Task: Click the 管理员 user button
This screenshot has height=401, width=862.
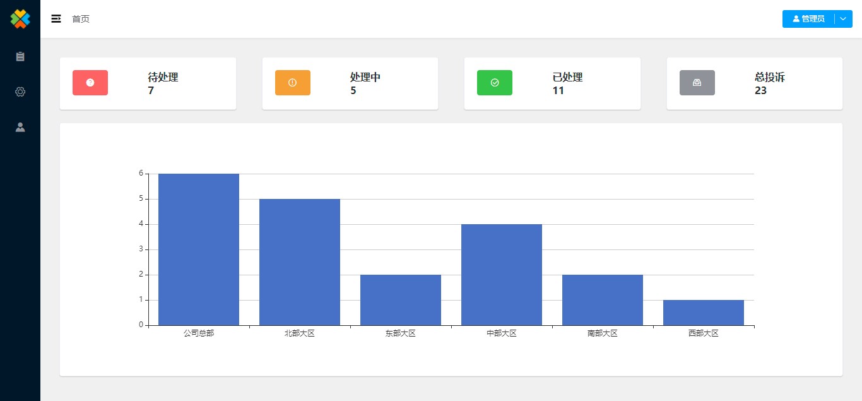Action: coord(808,19)
